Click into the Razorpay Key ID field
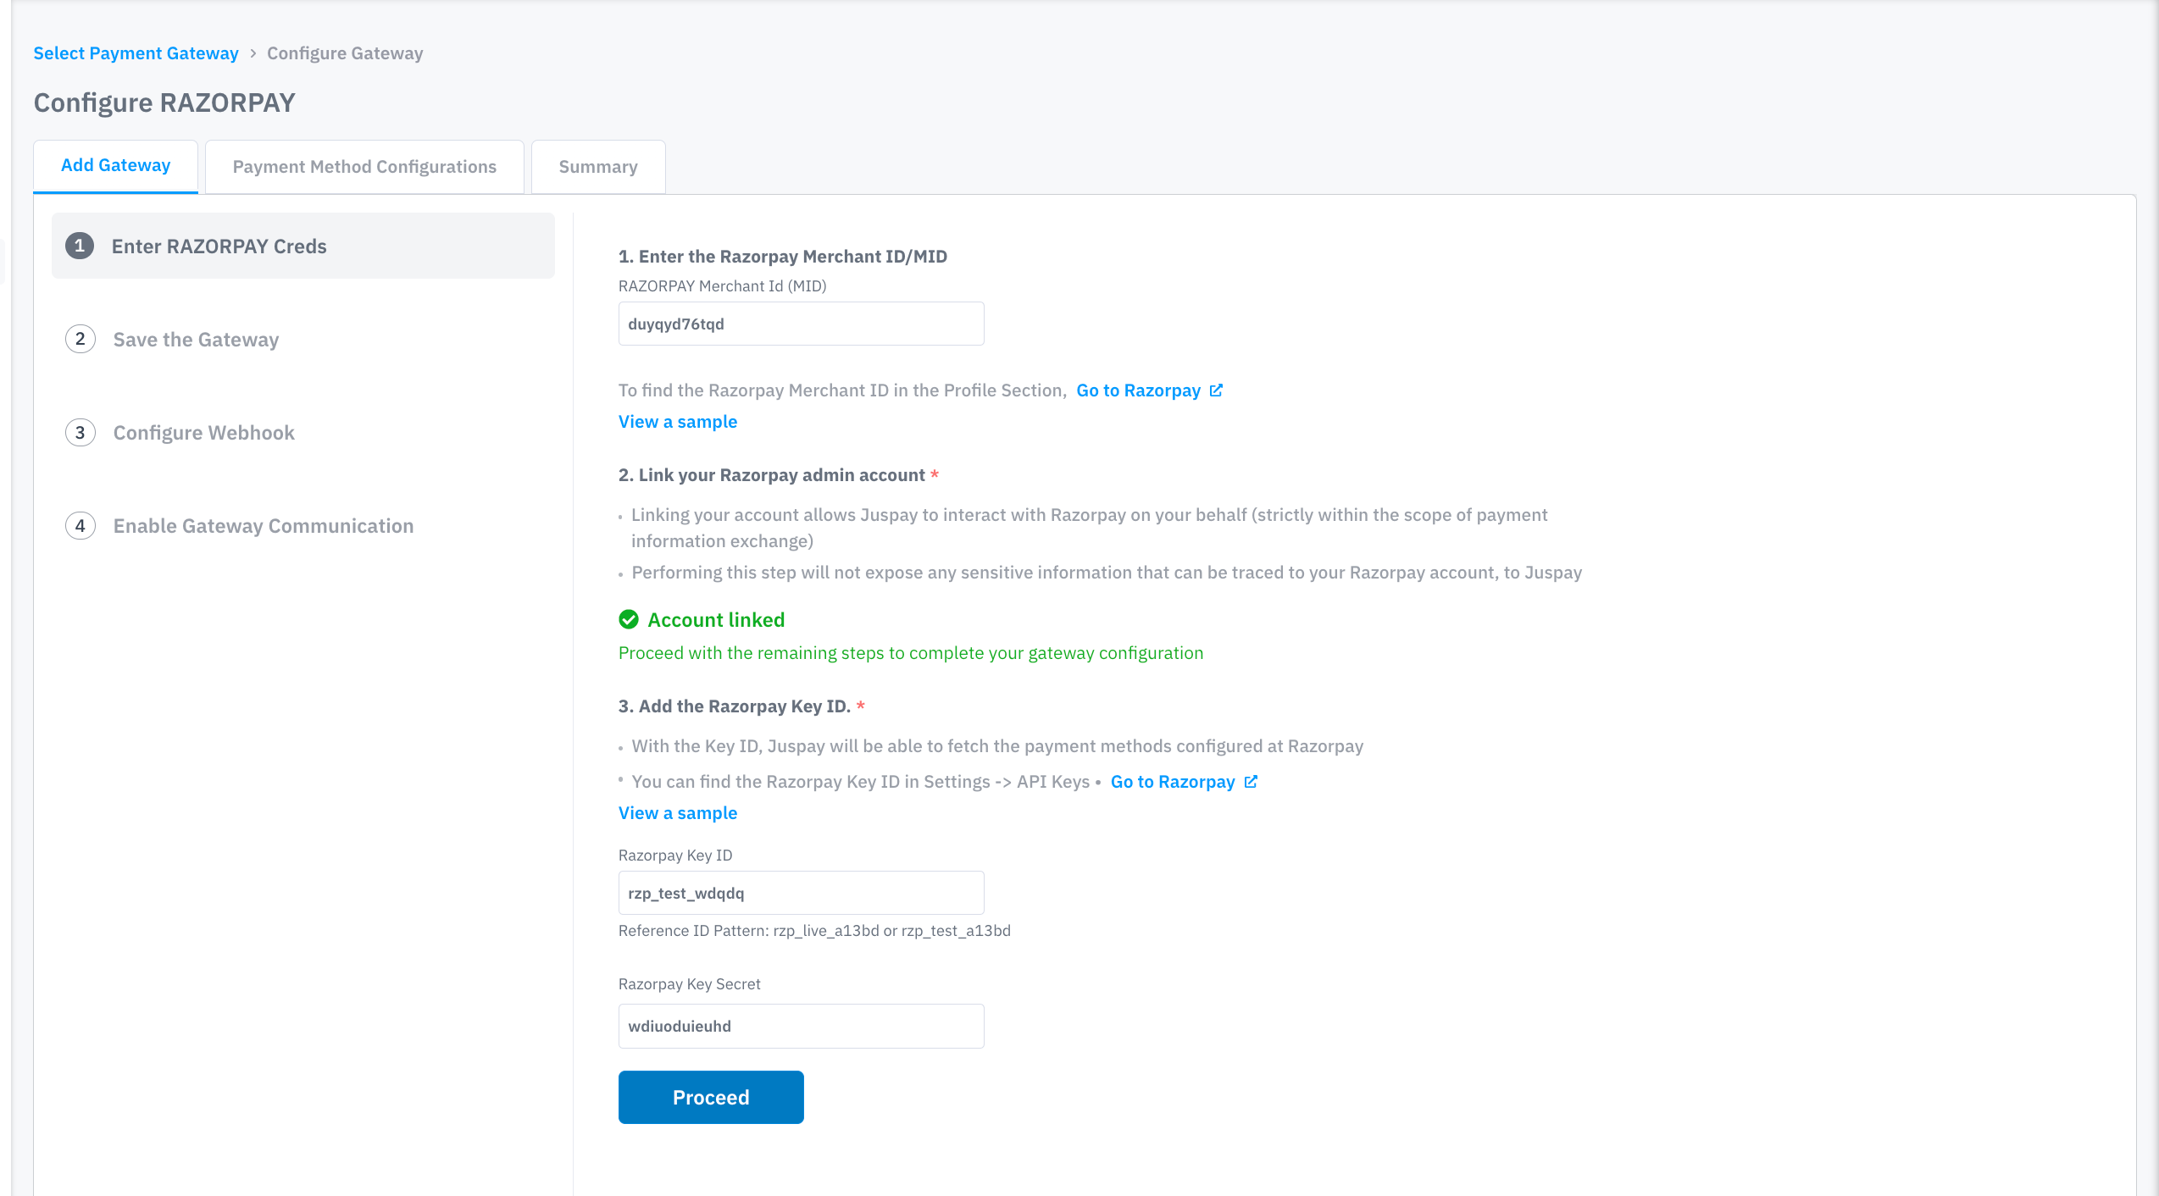The width and height of the screenshot is (2159, 1196). tap(801, 893)
